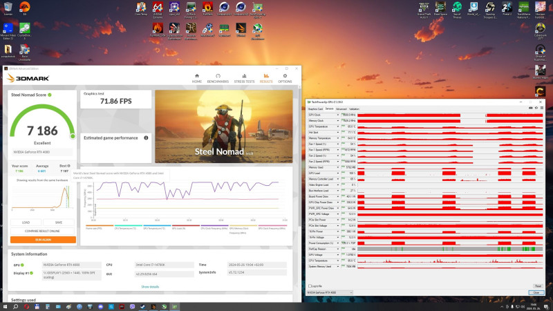Click the Load button in 3DMark

26,223
